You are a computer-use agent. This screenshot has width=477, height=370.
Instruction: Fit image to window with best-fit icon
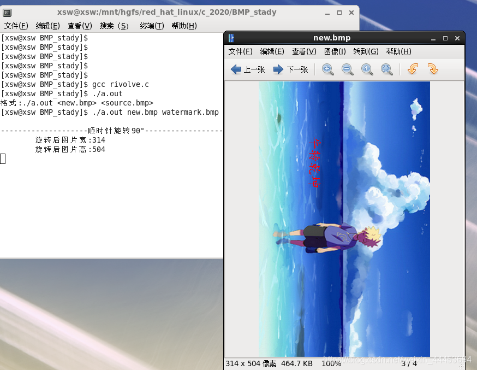point(386,69)
